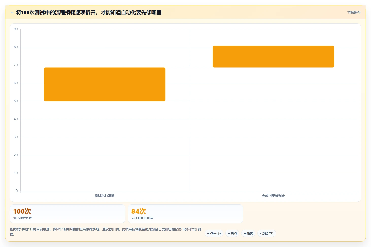The width and height of the screenshot is (371, 247).
Task: Click the x-axis label 完成可复核判定
Action: click(273, 196)
